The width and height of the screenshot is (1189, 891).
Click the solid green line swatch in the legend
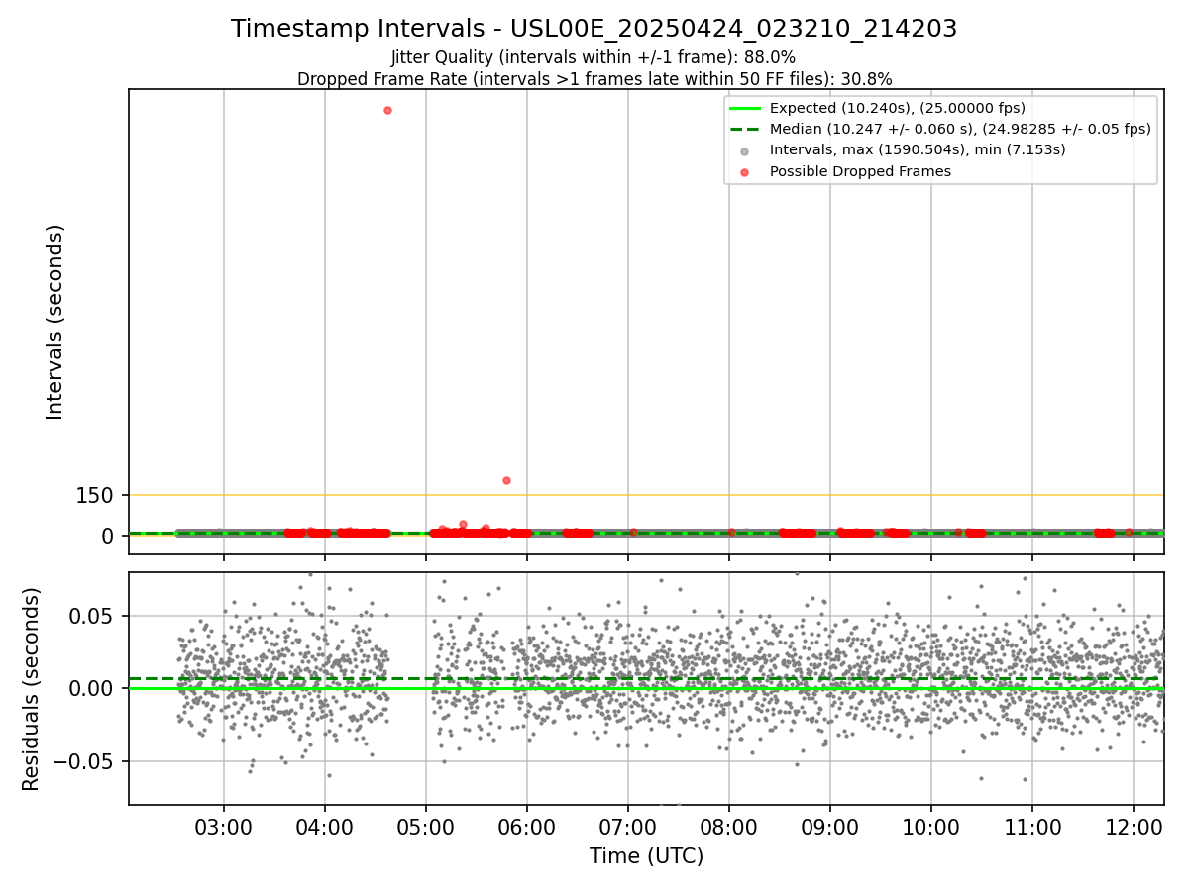tap(744, 109)
